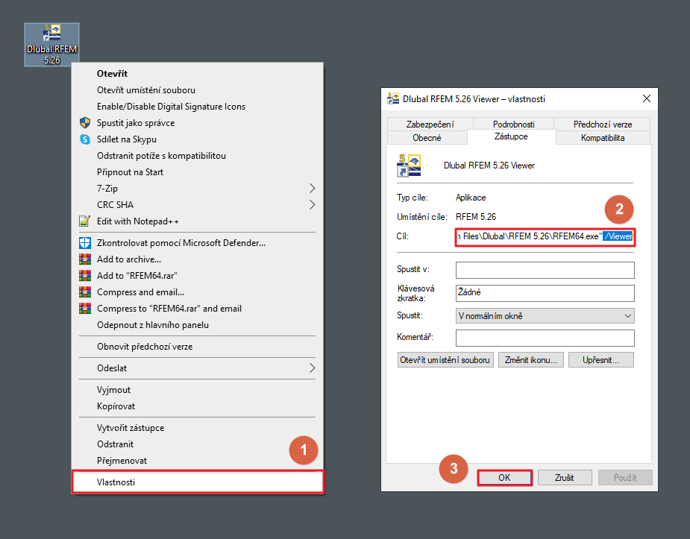Close the properties dialog window

click(x=647, y=98)
